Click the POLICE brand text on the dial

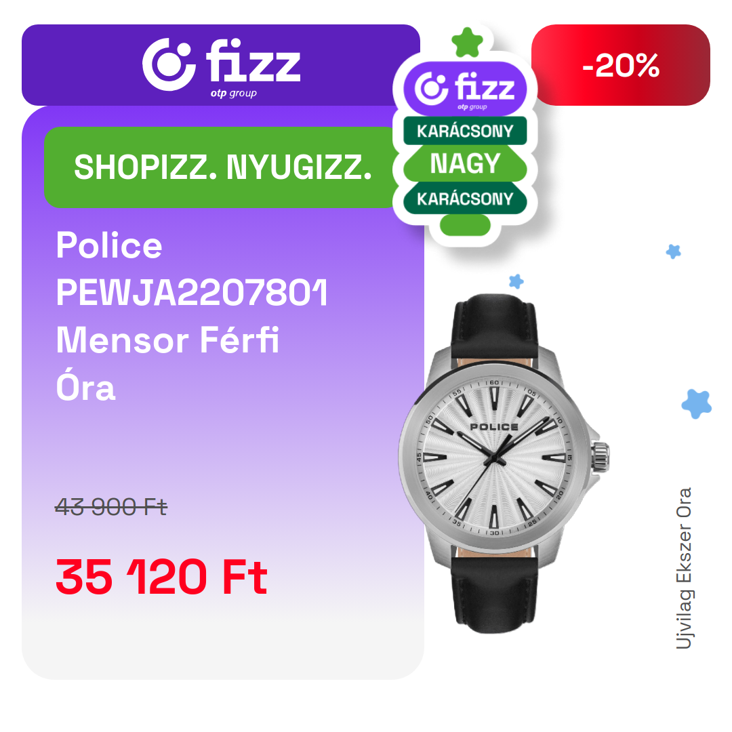494,427
